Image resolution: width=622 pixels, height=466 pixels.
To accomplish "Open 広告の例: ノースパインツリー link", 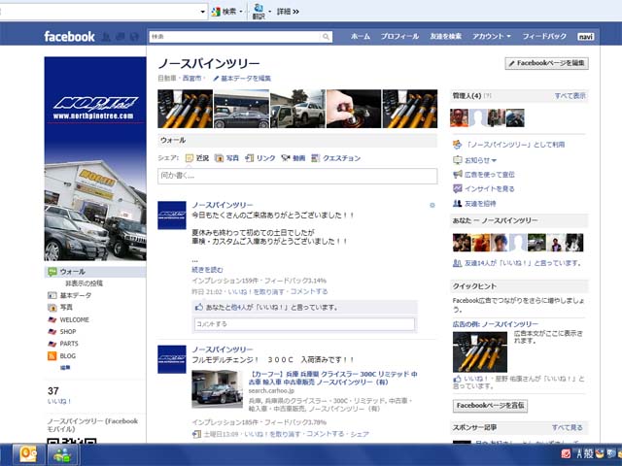I will click(x=496, y=324).
